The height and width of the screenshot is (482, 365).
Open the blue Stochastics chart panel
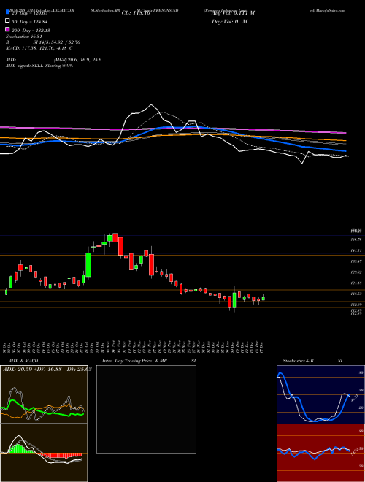click(x=320, y=394)
